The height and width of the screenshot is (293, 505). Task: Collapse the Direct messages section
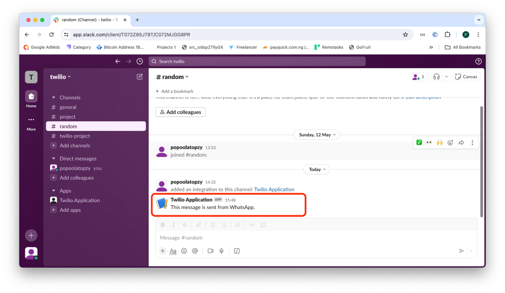tap(54, 158)
